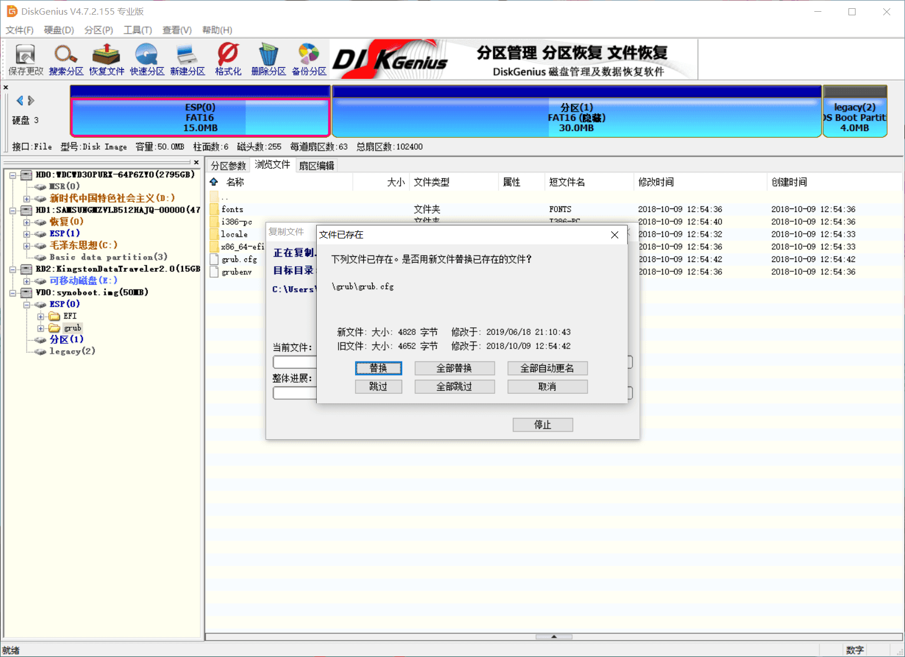The image size is (905, 657).
Task: Switch to the 扇区编辑 tab
Action: click(316, 165)
